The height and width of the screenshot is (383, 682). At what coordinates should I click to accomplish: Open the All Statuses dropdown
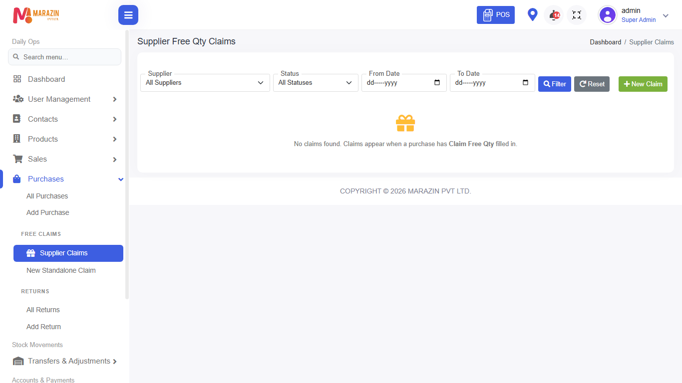(x=316, y=83)
